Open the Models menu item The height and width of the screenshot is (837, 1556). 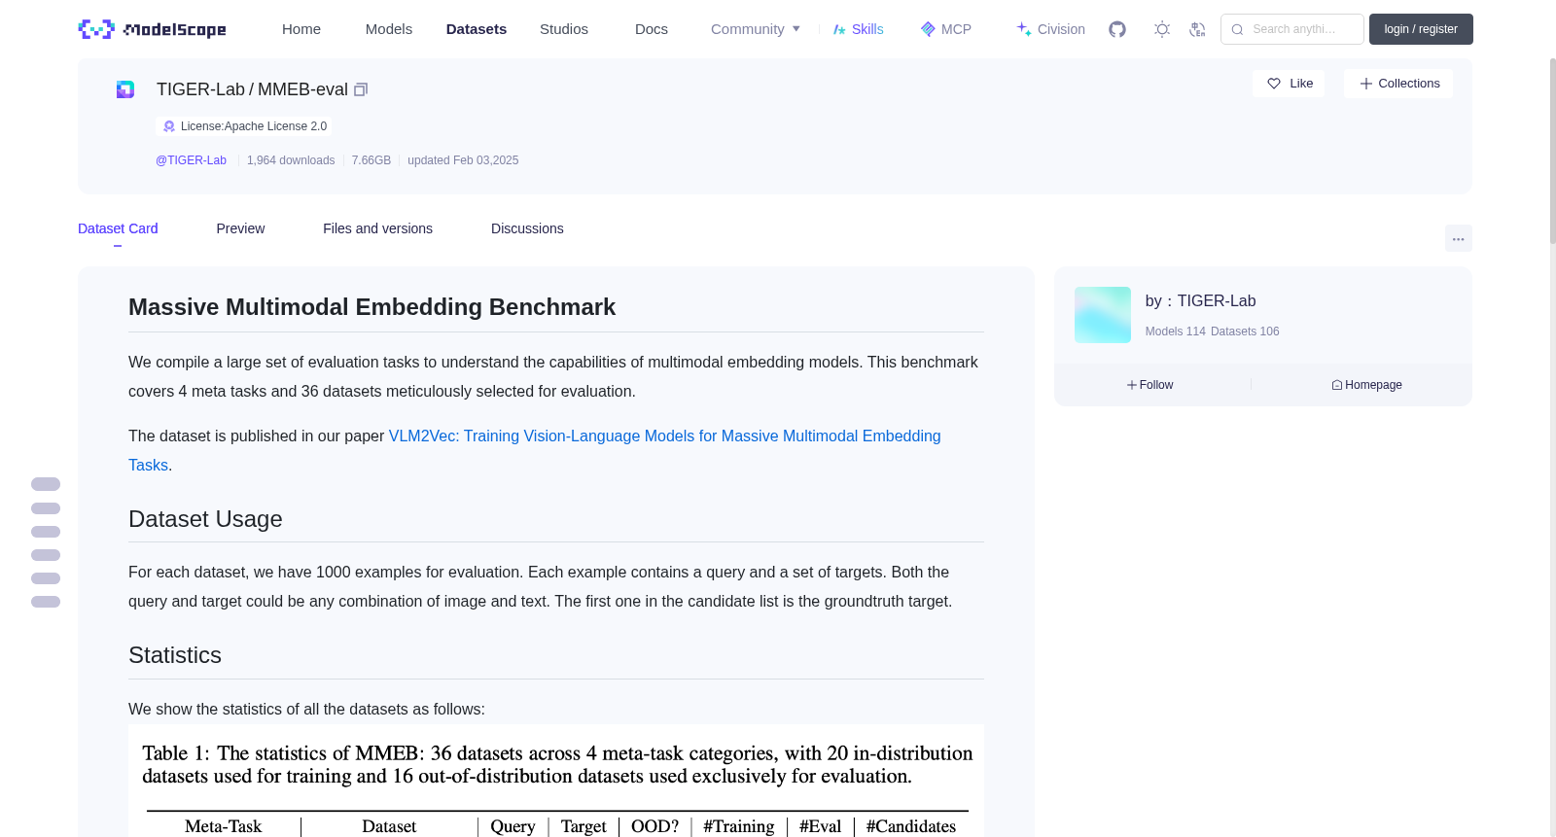click(389, 29)
